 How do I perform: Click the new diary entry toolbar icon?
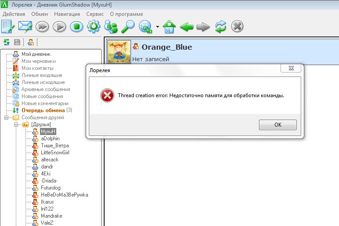point(8,27)
